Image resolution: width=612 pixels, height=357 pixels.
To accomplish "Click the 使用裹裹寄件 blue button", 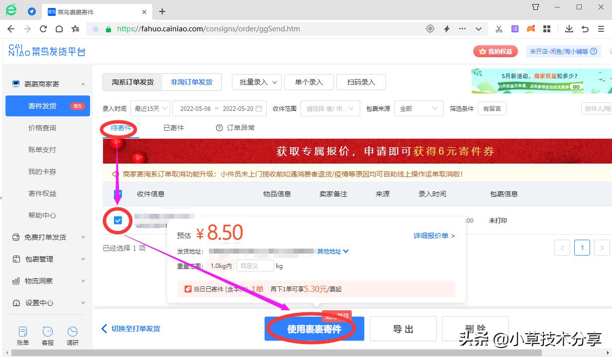I will (x=314, y=328).
